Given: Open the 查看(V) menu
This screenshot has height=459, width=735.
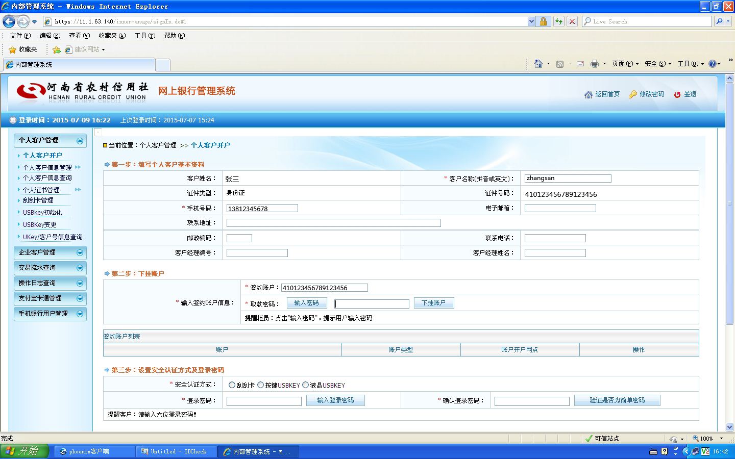Looking at the screenshot, I should coord(80,36).
